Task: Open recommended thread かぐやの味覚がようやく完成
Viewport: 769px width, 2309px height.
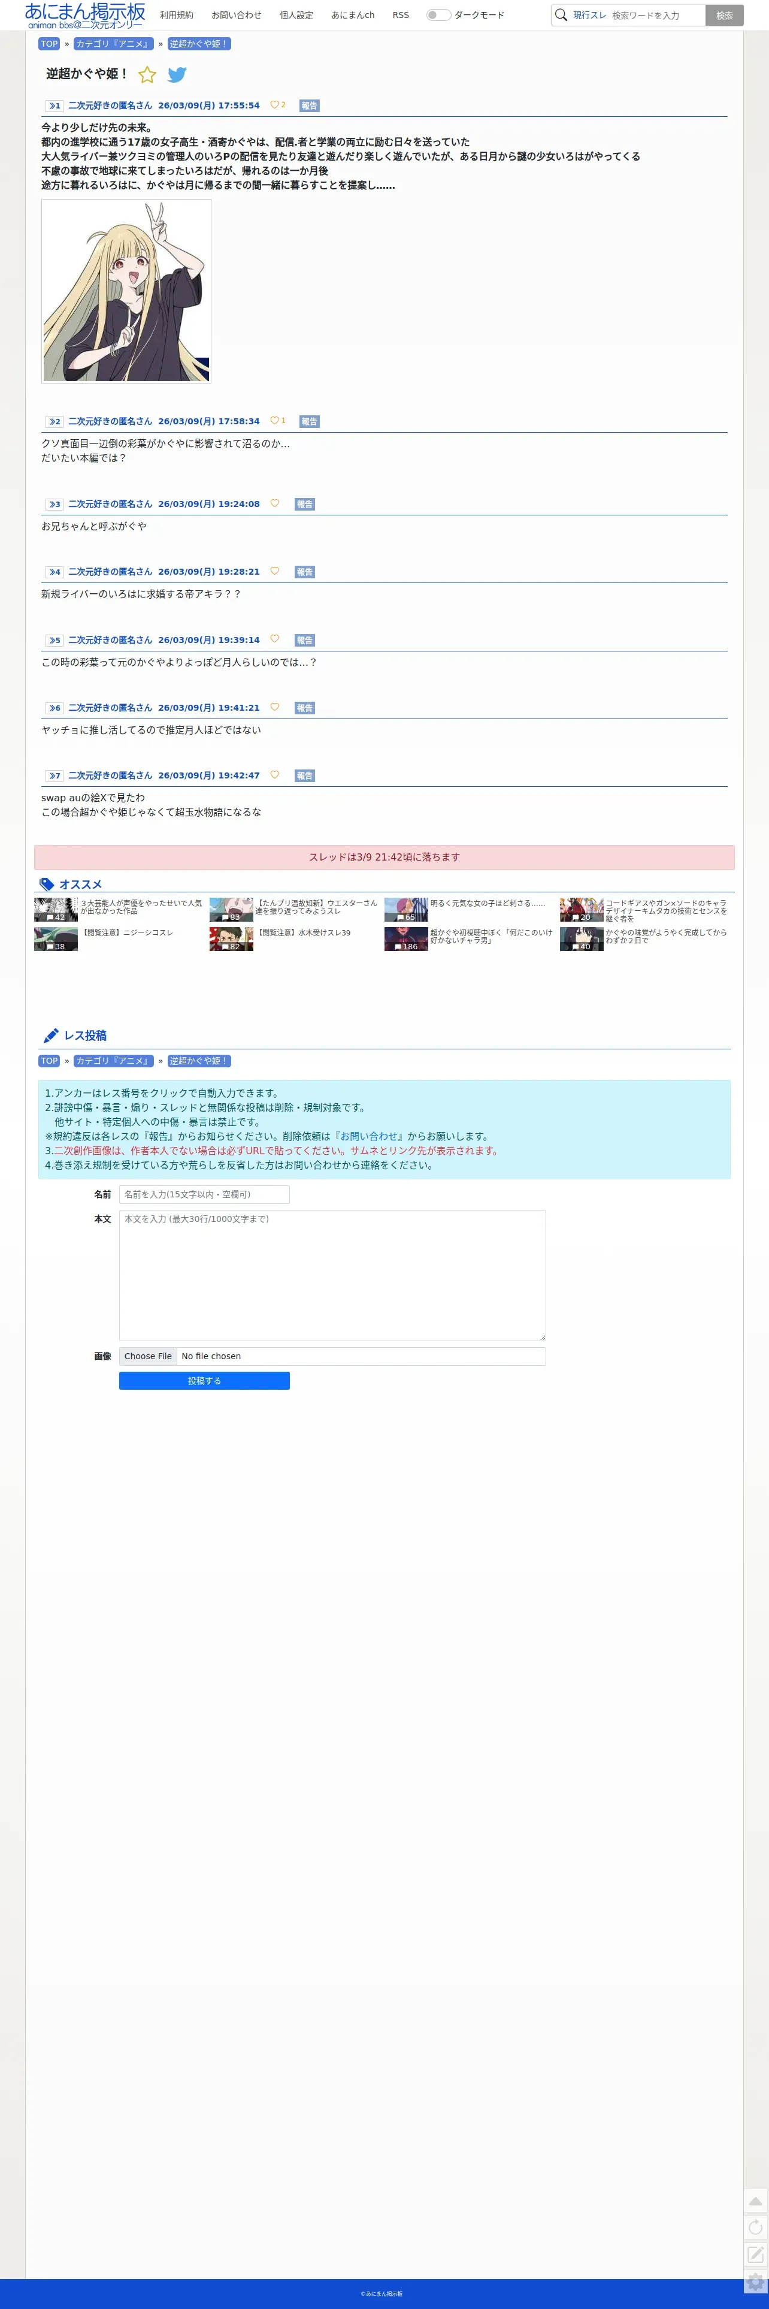Action: click(x=666, y=937)
